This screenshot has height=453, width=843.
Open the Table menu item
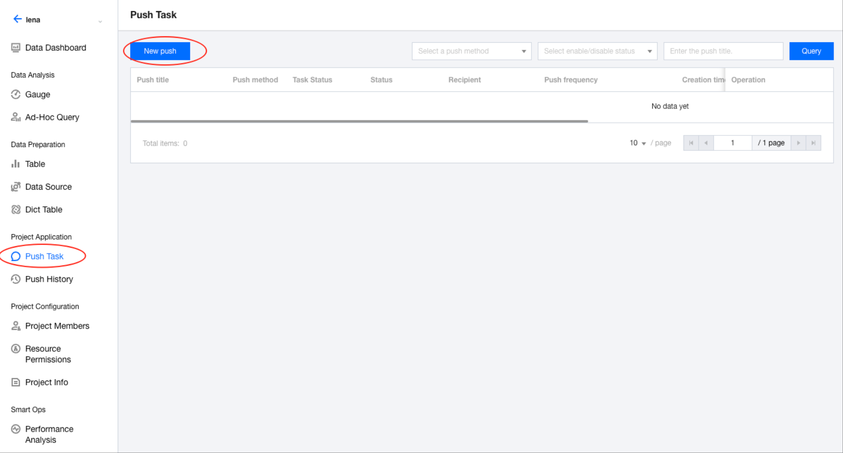pyautogui.click(x=35, y=164)
